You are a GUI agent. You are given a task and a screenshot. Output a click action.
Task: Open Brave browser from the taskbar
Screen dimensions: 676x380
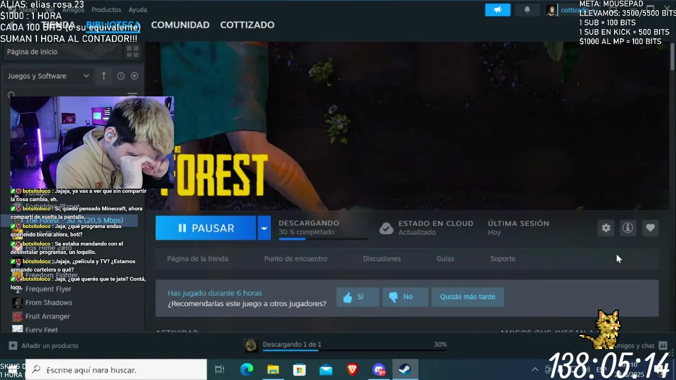[x=352, y=370]
